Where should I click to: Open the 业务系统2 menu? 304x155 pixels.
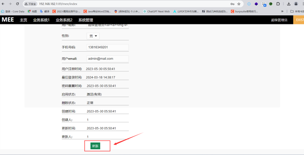coord(64,20)
